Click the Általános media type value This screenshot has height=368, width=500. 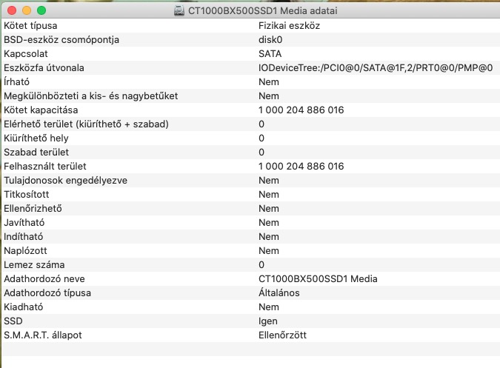279,292
